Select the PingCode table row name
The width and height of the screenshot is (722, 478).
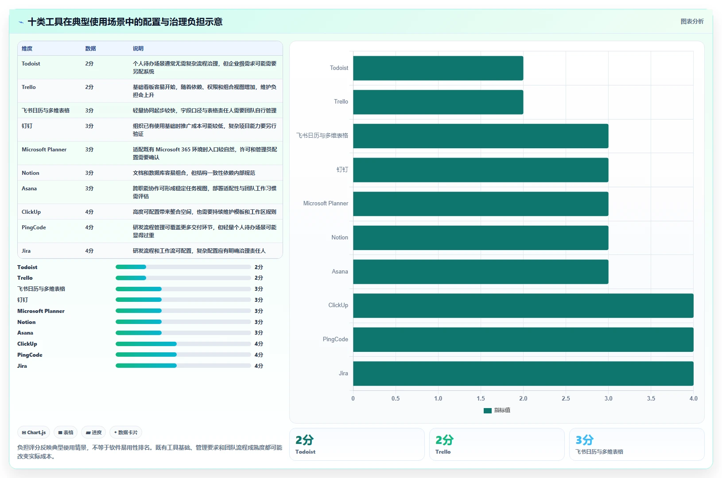pyautogui.click(x=34, y=227)
